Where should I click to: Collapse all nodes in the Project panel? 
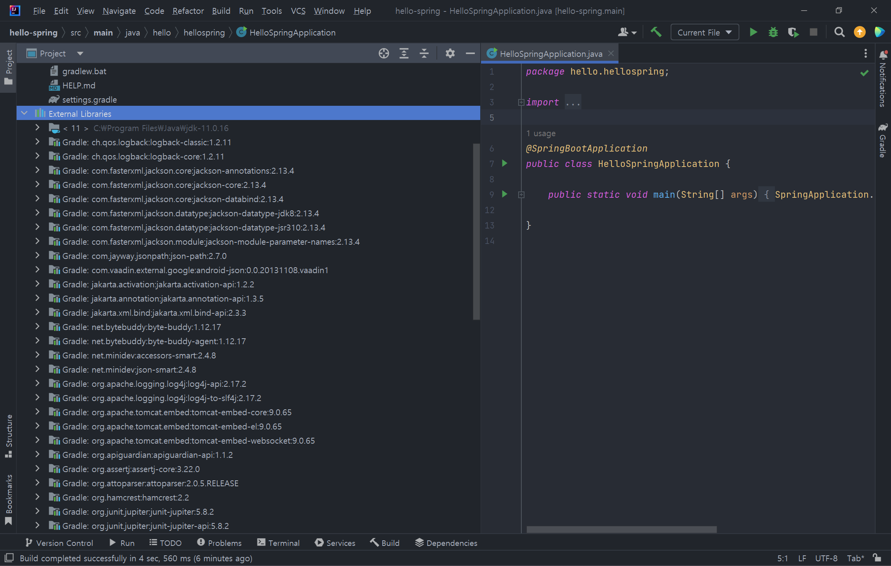[x=424, y=53]
